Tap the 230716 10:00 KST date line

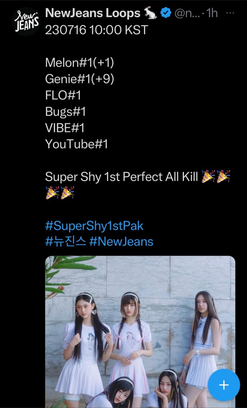pyautogui.click(x=97, y=30)
